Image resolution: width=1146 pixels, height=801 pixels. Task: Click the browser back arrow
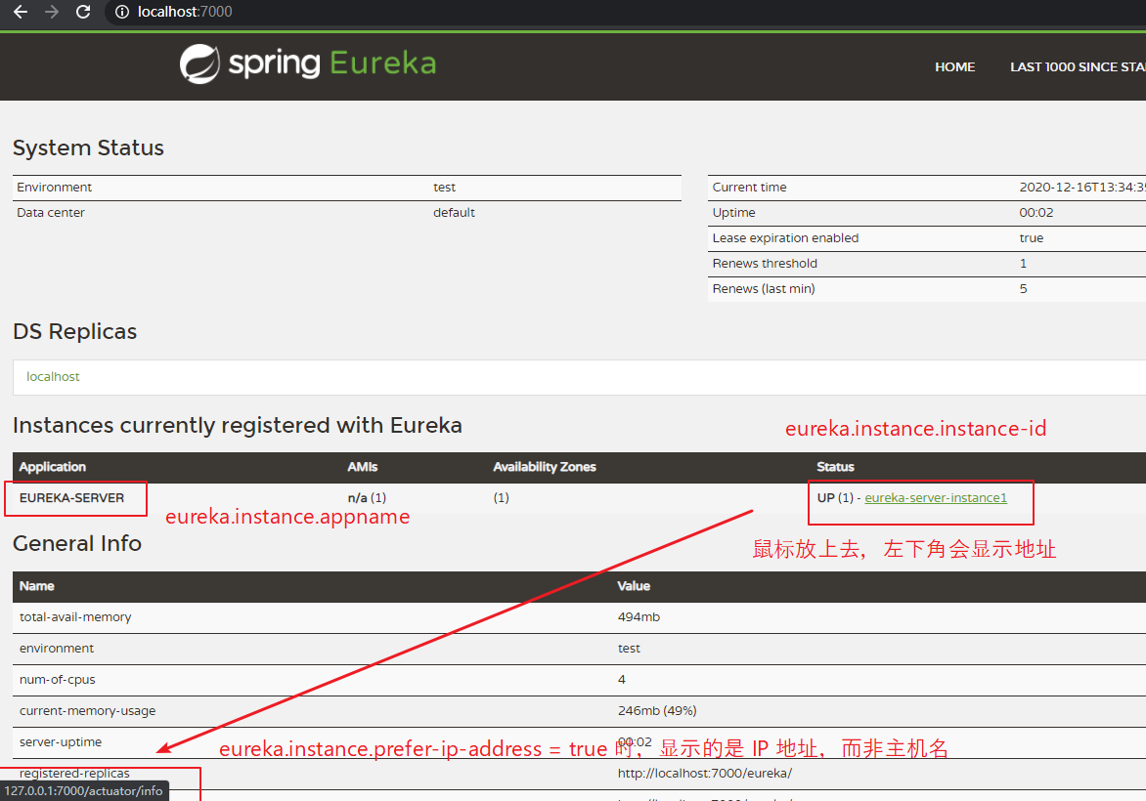21,12
